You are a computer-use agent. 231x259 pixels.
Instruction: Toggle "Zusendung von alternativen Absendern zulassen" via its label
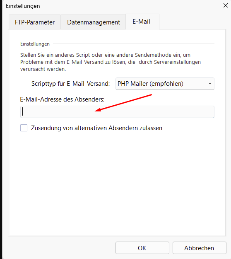(96, 128)
